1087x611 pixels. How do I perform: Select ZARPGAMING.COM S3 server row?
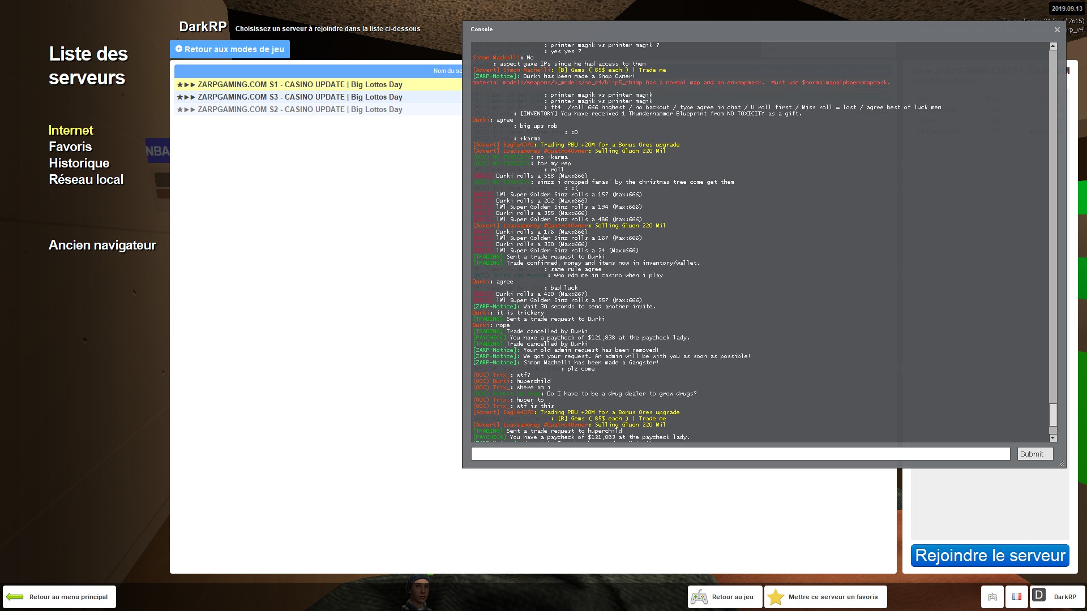click(x=300, y=97)
